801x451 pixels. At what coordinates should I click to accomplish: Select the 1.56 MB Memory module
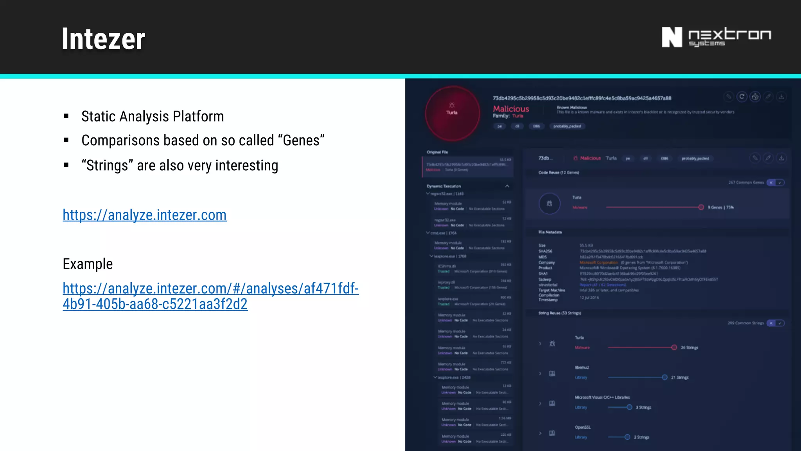pos(476,422)
